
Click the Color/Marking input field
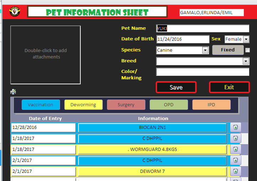pos(202,72)
